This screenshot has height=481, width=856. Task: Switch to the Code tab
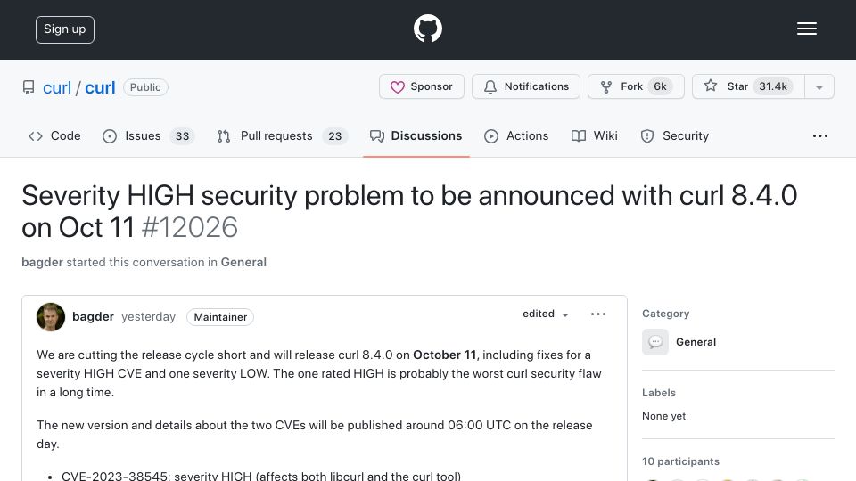pos(54,135)
